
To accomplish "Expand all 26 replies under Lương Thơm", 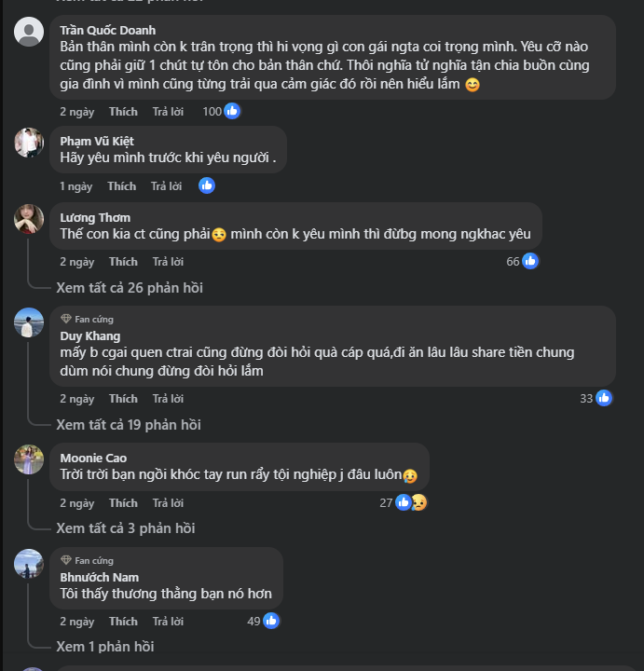I will 130,288.
